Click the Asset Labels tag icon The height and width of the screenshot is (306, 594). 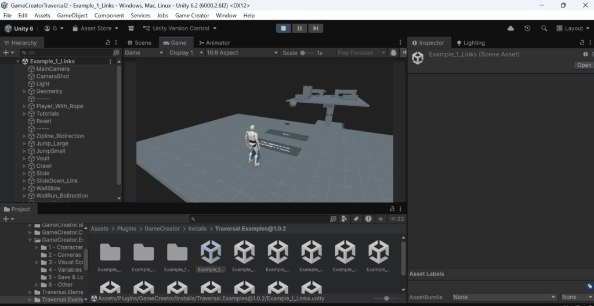click(x=589, y=286)
